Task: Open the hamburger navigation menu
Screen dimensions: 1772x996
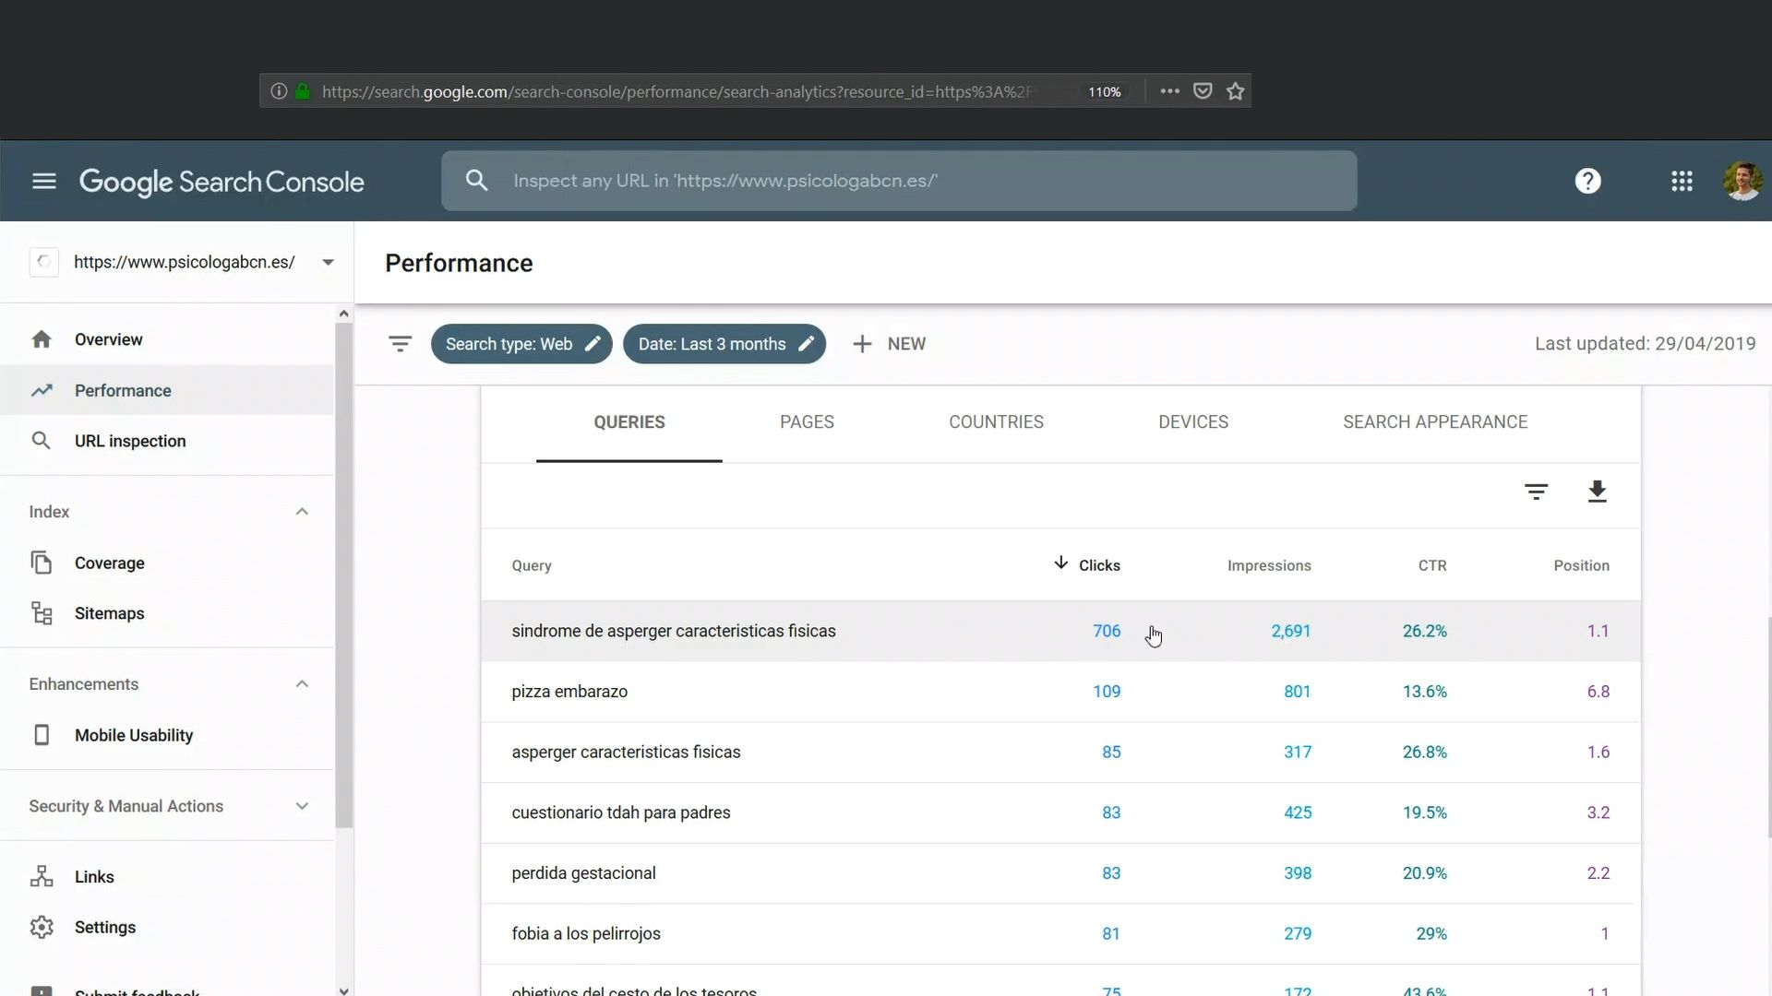Action: [x=44, y=181]
